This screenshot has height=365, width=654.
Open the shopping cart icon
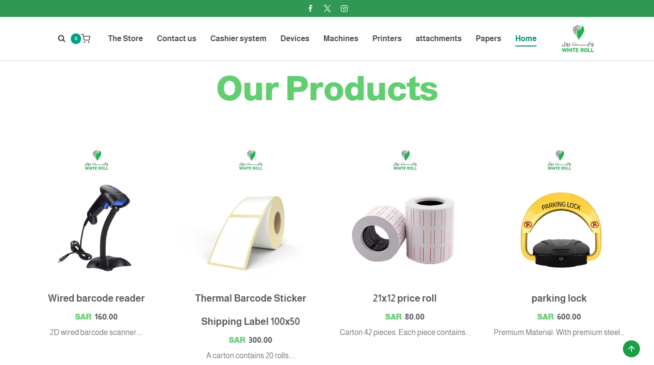(86, 39)
